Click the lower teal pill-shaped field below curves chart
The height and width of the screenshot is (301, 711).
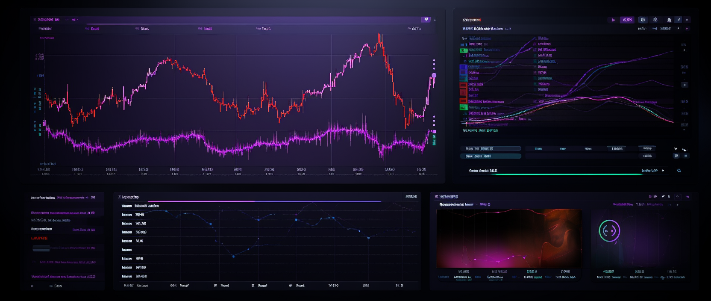pyautogui.click(x=491, y=156)
